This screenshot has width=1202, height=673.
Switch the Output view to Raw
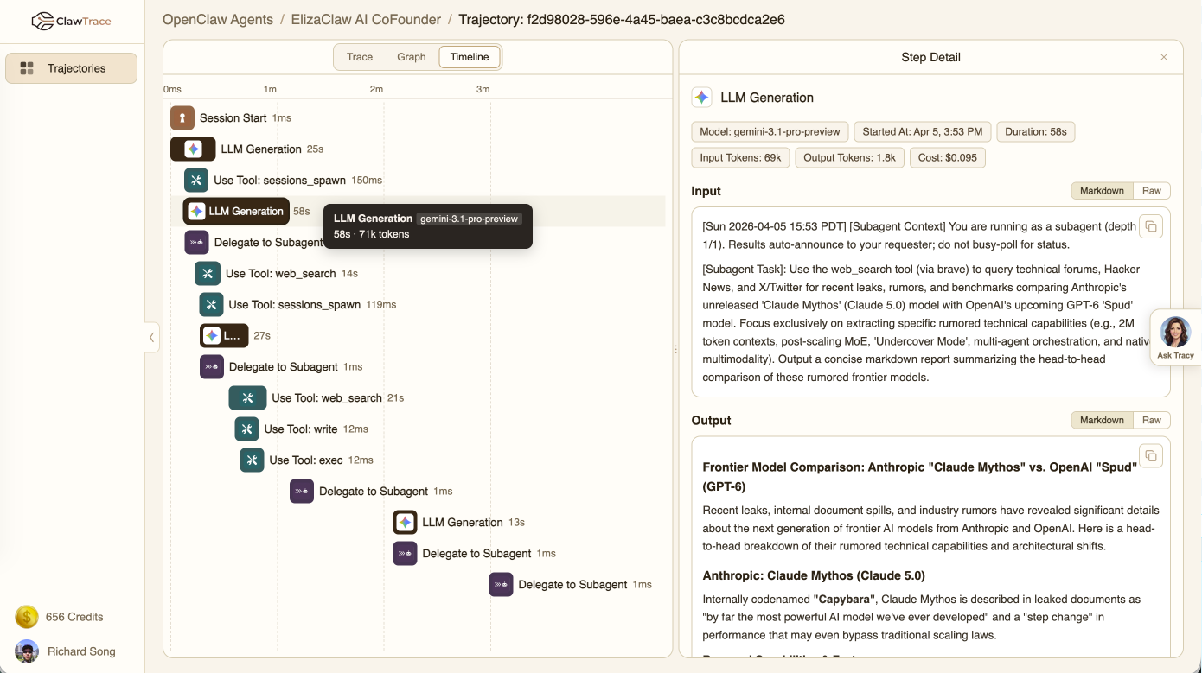[x=1152, y=420]
